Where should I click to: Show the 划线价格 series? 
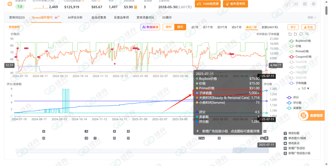(x=298, y=78)
